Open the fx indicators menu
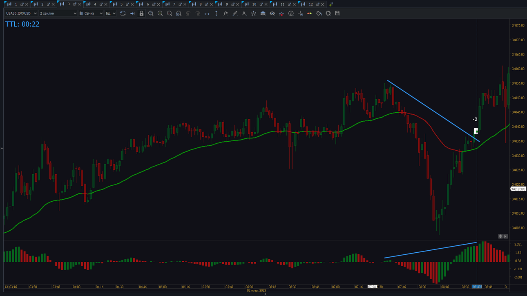Image resolution: width=527 pixels, height=296 pixels. (x=226, y=13)
